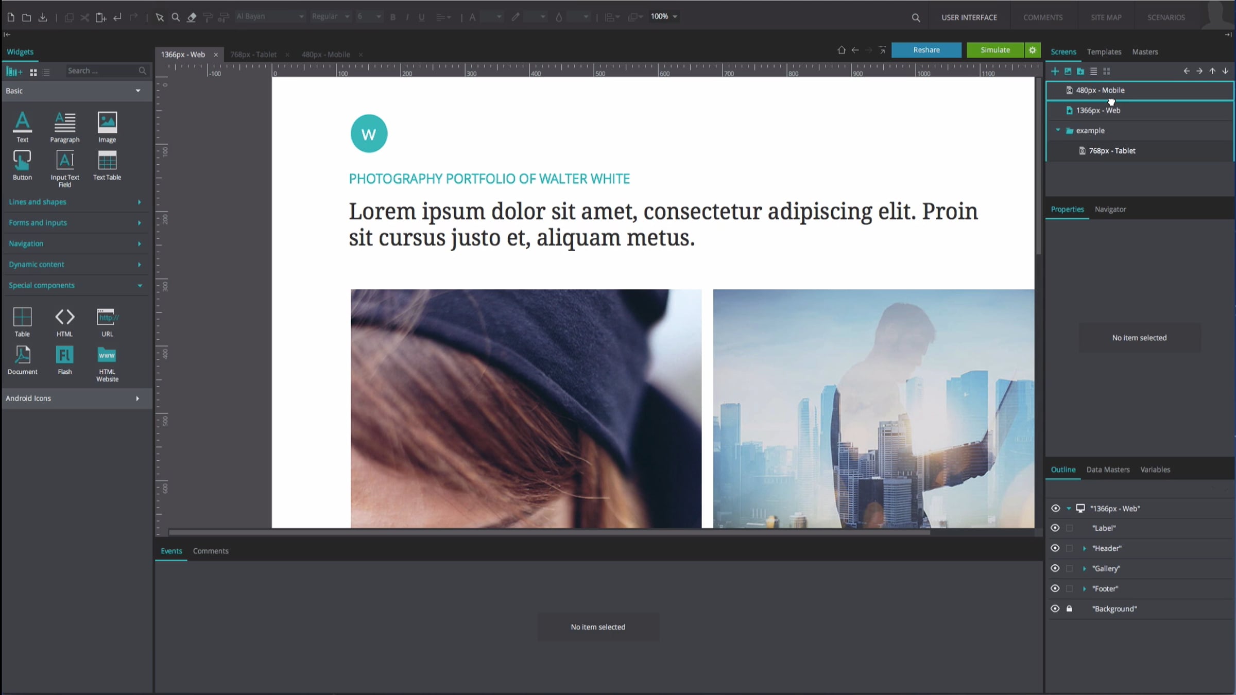Expand the "Gallery" group in Outline

pos(1085,568)
